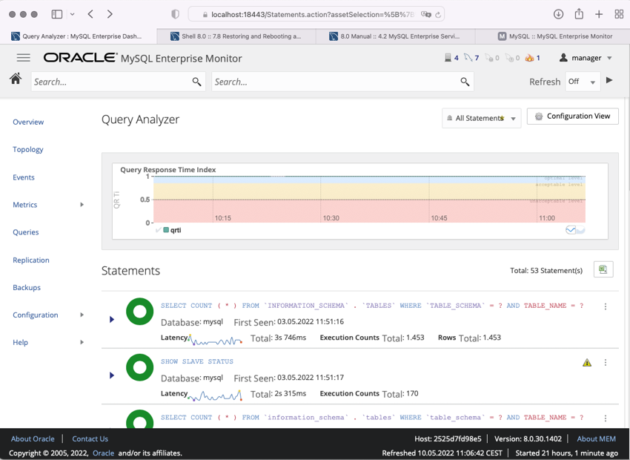Click the Latency sparkline of SHOW SLAVE STATUS
Viewport: 630px width, 460px height.
click(216, 395)
